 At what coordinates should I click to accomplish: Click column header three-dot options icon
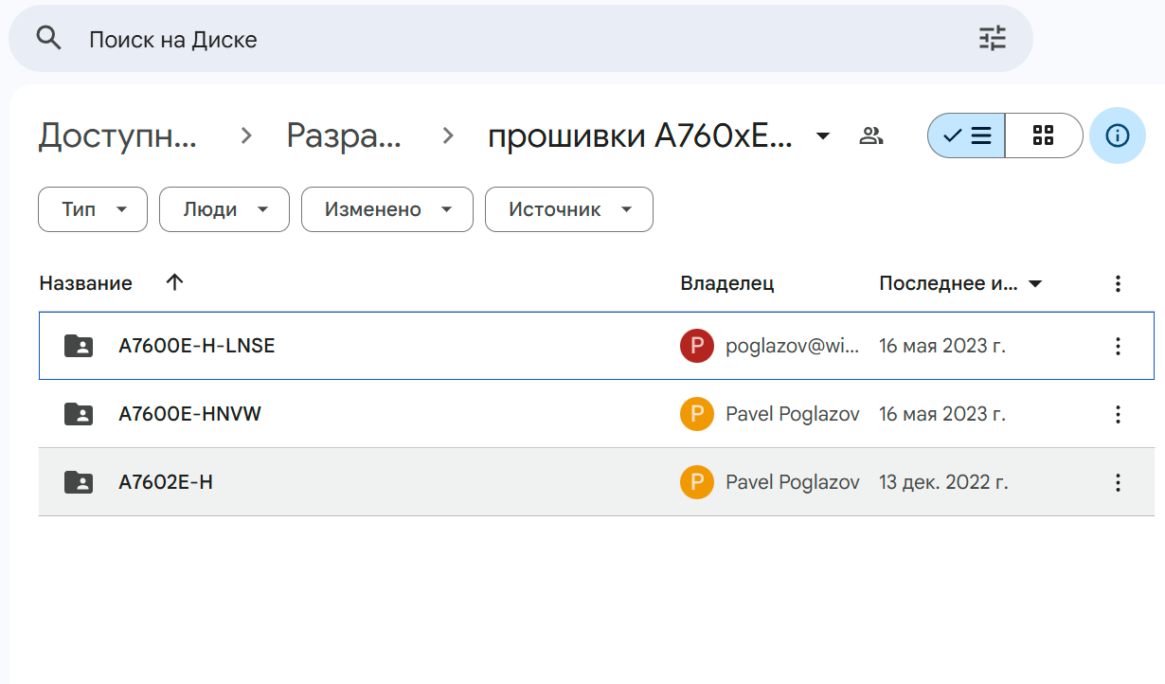point(1118,283)
